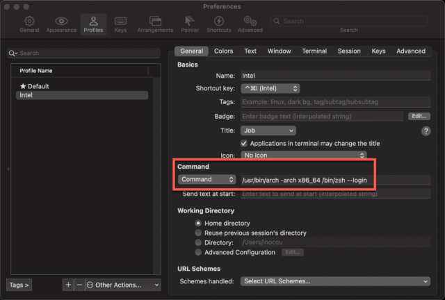Open the Select URL Schemes dropdown
445x300 pixels.
[335, 281]
